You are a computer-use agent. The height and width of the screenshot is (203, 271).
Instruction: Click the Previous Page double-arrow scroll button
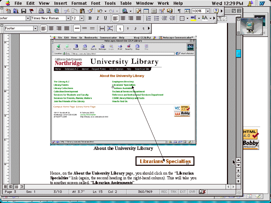[238, 171]
